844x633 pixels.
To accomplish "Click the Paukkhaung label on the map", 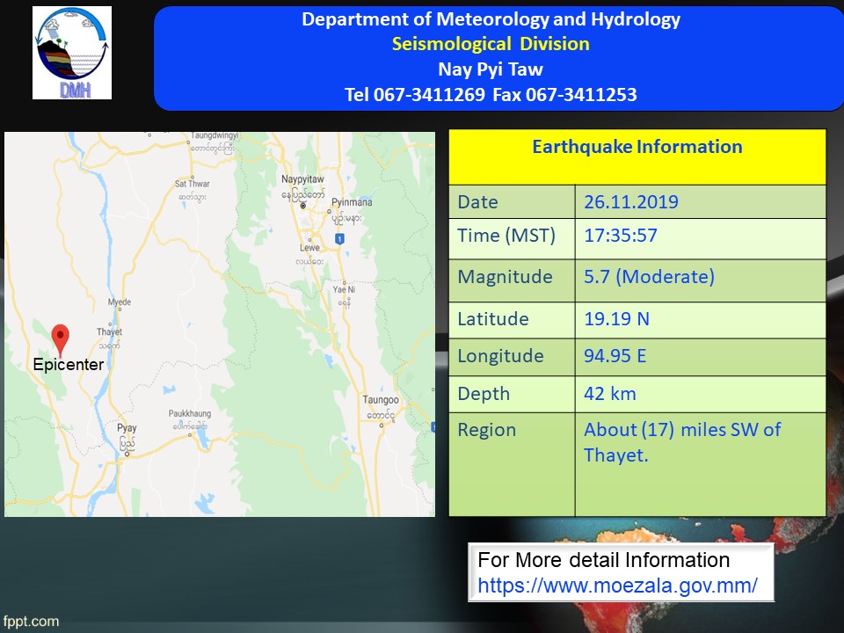I will pyautogui.click(x=190, y=412).
